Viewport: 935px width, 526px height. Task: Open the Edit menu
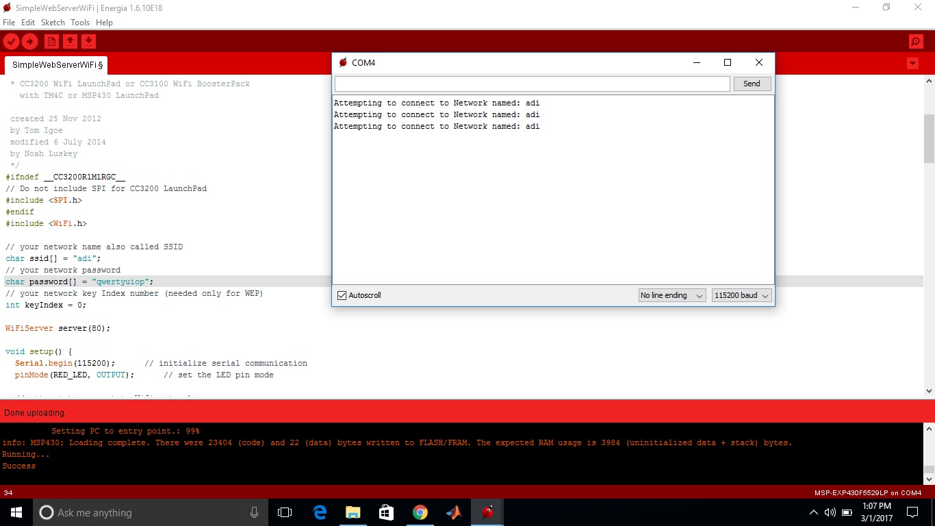[x=28, y=23]
